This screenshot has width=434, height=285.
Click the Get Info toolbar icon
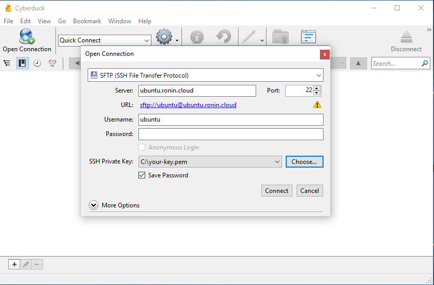tap(197, 37)
